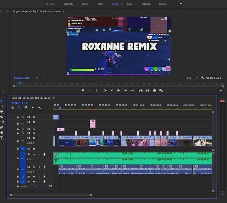Play the program monitor
The width and height of the screenshot is (227, 203).
(118, 90)
